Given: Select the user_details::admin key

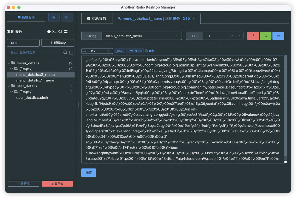Looking at the screenshot, I should (x=33, y=98).
